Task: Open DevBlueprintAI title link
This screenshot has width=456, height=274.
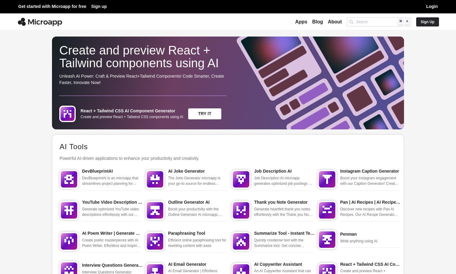Action: (97, 171)
